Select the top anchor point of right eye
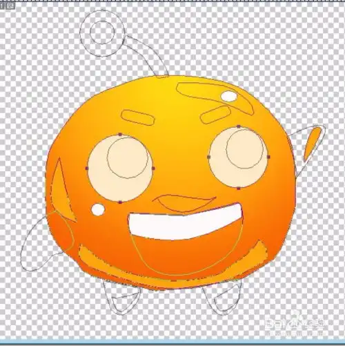Viewport: 345px width, 346px height. click(x=239, y=126)
